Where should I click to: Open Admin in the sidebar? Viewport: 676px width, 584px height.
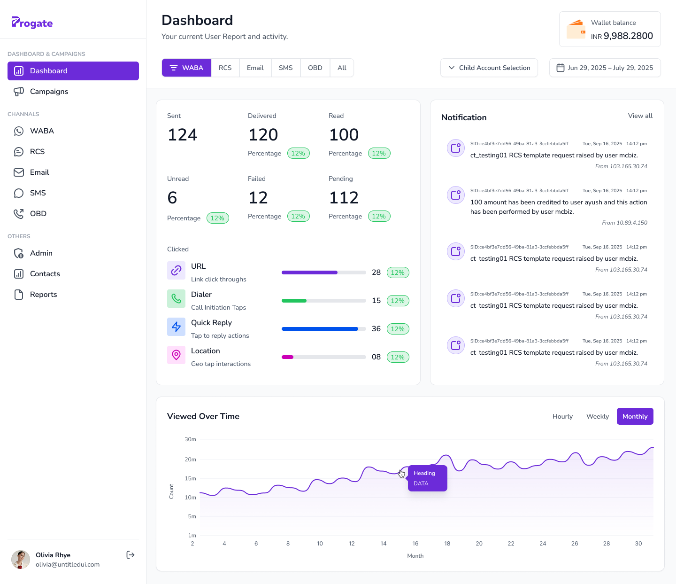pos(73,253)
